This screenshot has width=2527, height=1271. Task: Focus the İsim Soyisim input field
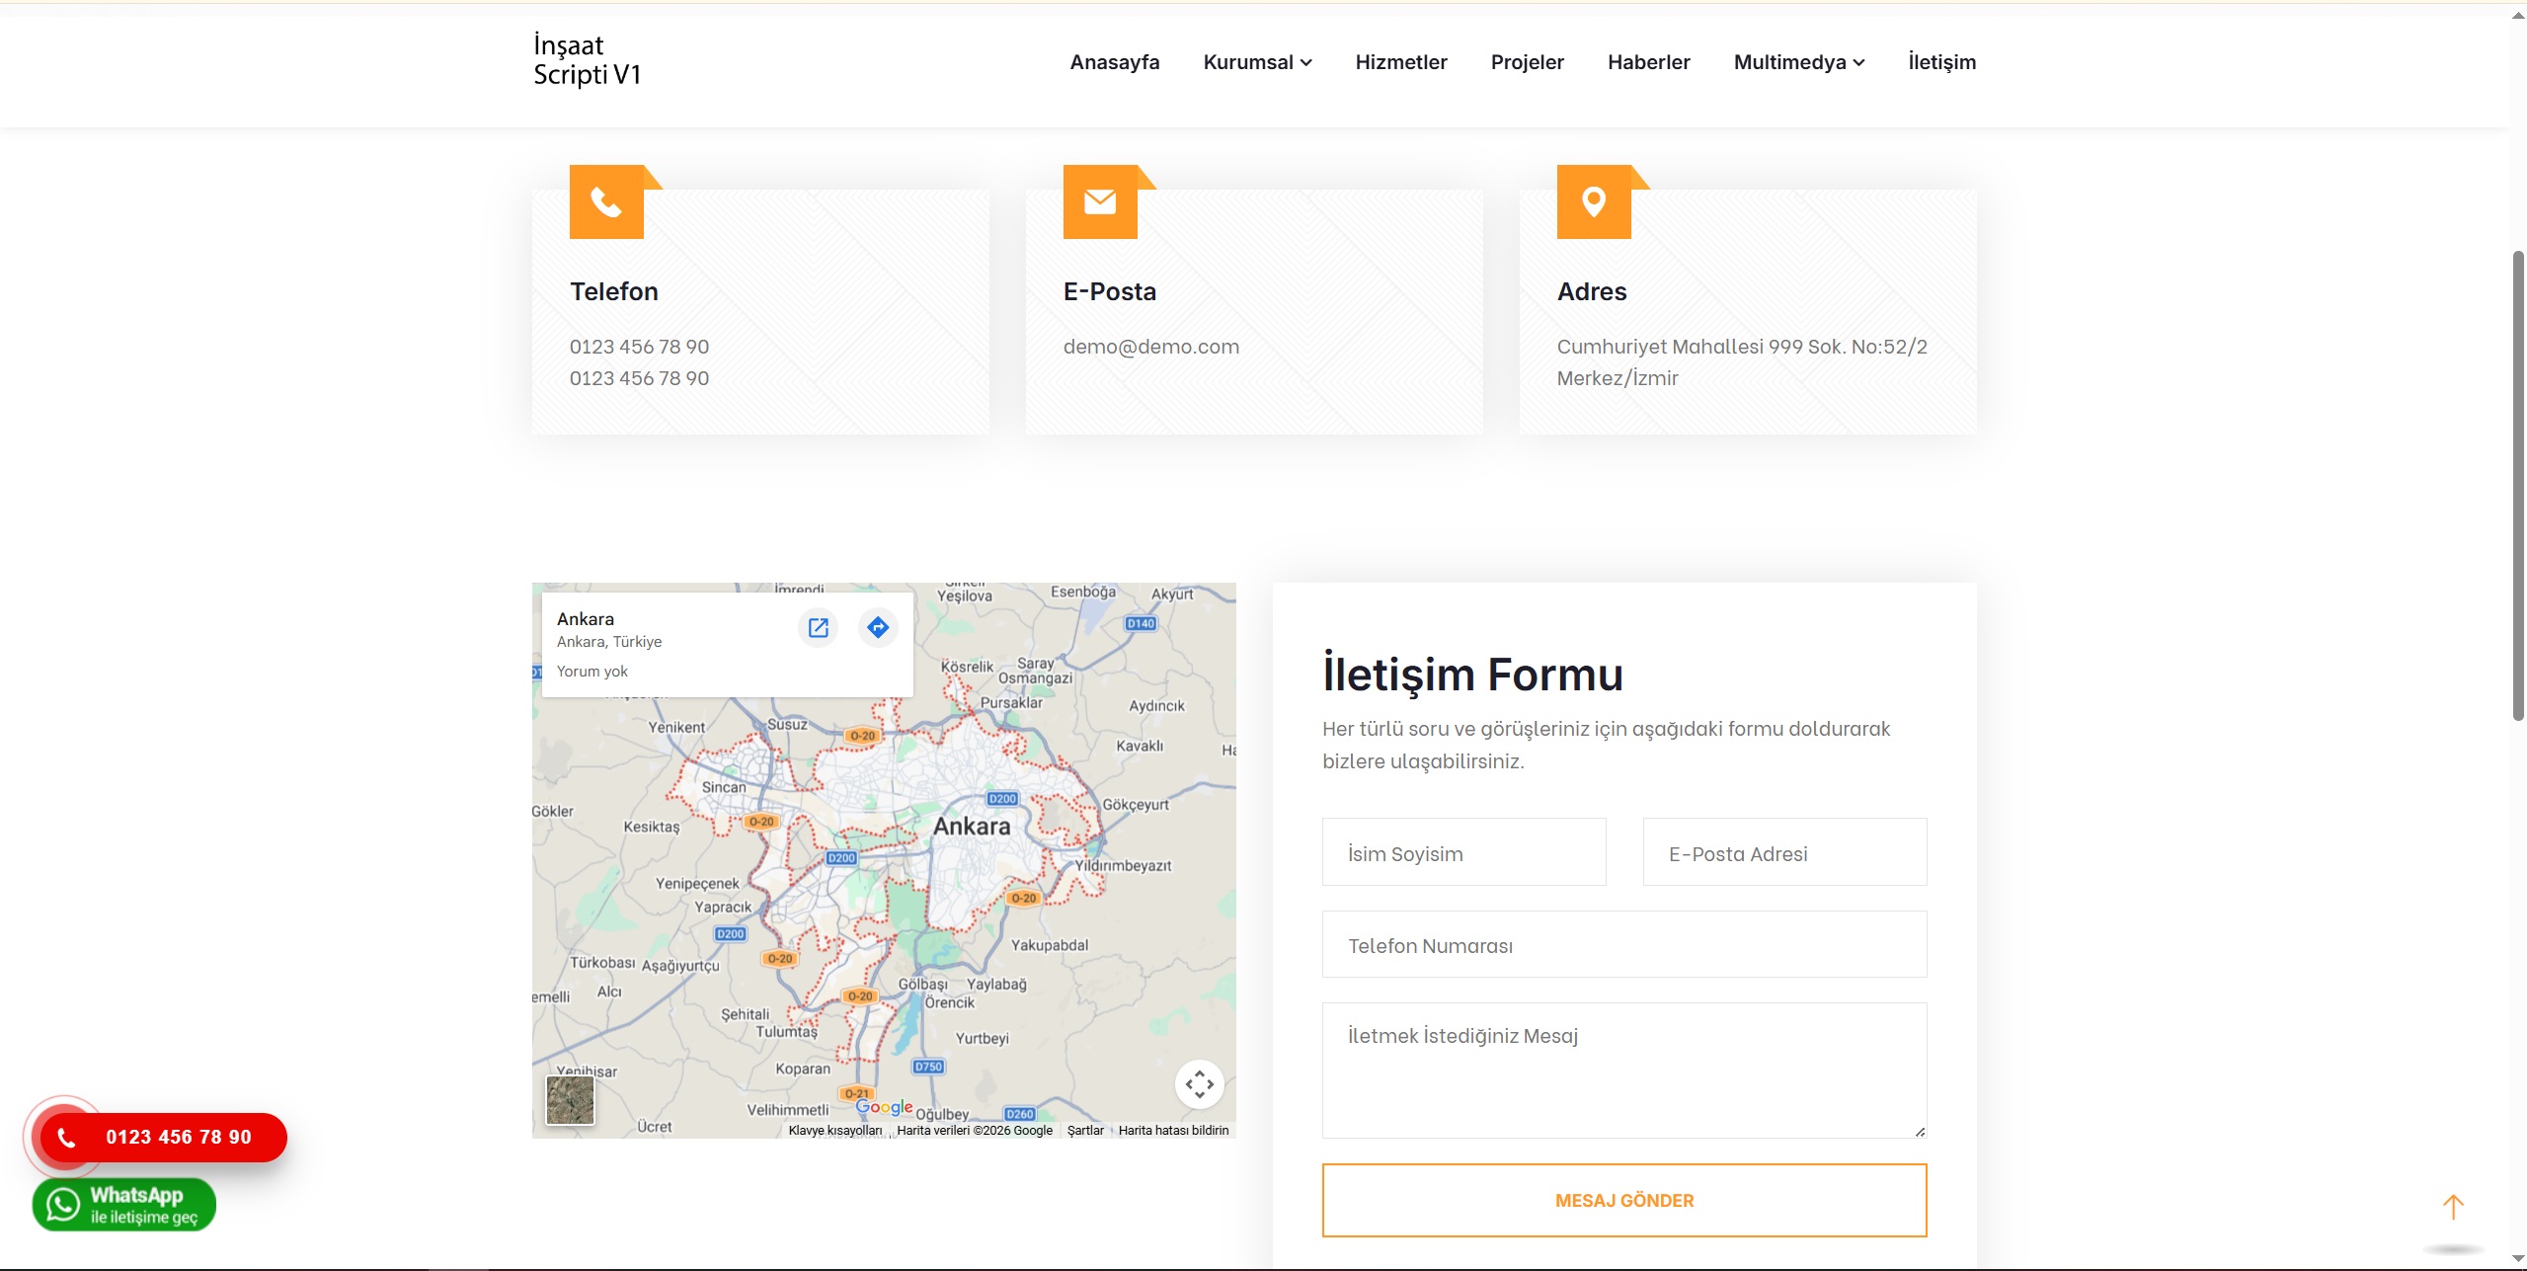tap(1463, 852)
